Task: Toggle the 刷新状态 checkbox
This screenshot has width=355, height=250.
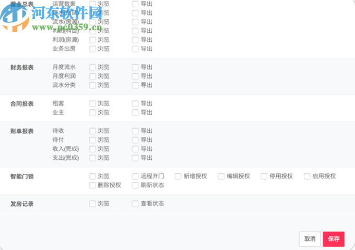Action: tap(135, 185)
